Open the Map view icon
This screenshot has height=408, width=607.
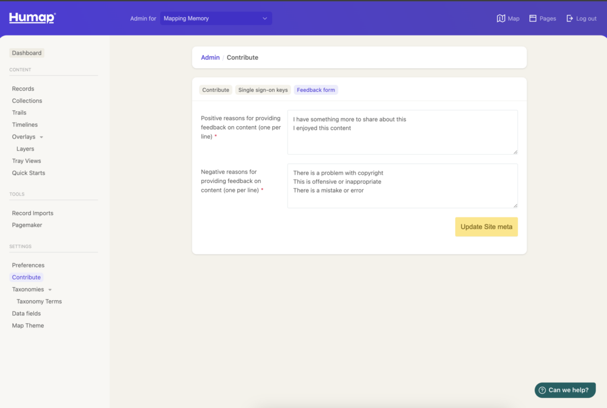click(501, 18)
